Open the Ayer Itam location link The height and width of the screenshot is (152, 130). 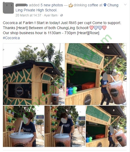pos(51,15)
